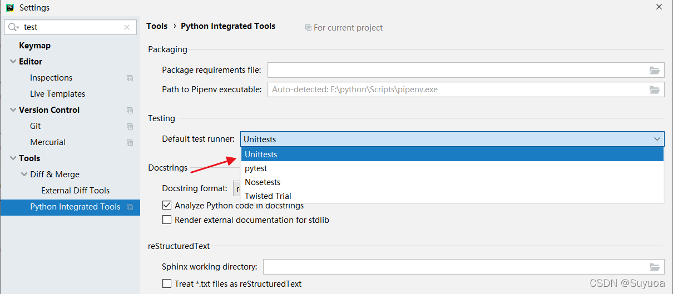Toggle Analyze Python code in docstrings
This screenshot has width=673, height=294.
tap(167, 206)
